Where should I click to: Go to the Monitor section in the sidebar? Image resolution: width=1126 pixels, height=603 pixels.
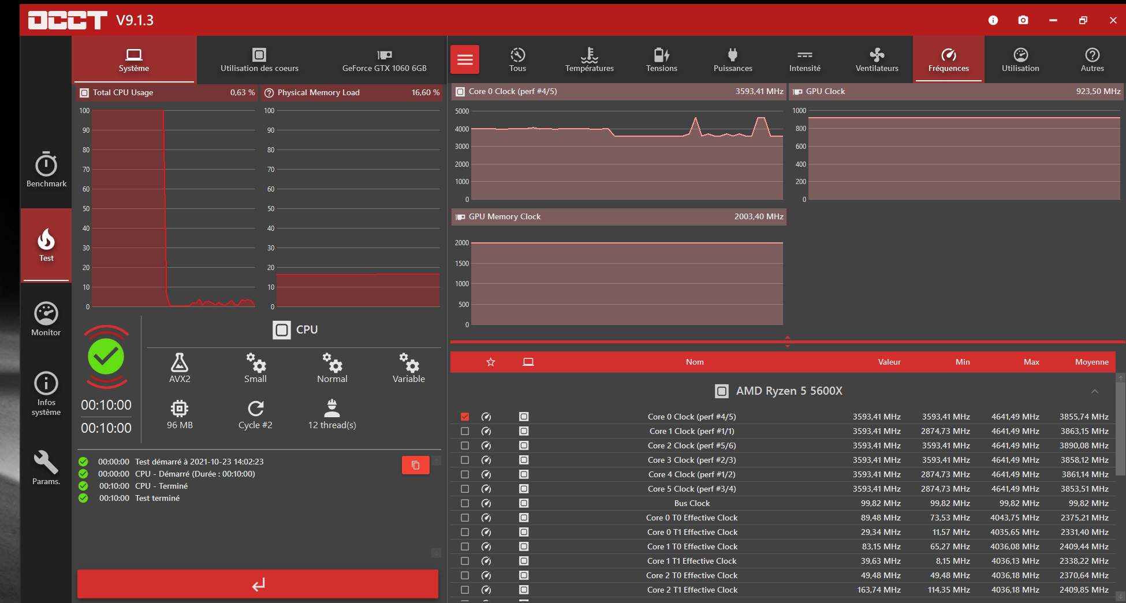pyautogui.click(x=46, y=319)
